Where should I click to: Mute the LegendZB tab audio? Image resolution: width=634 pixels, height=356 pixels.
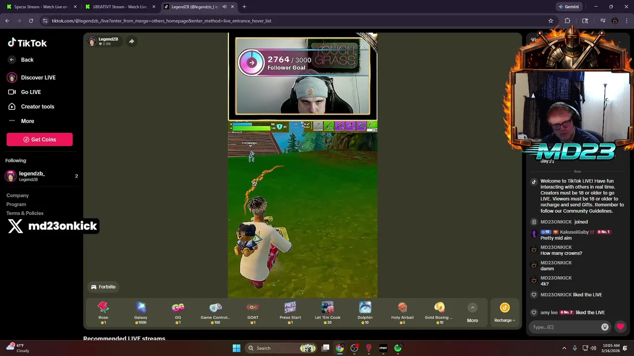pyautogui.click(x=224, y=7)
